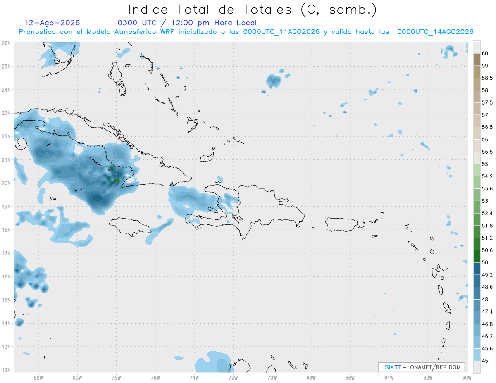The image size is (496, 383).
Task: Click legend value "57.5"
Action: pos(487,102)
